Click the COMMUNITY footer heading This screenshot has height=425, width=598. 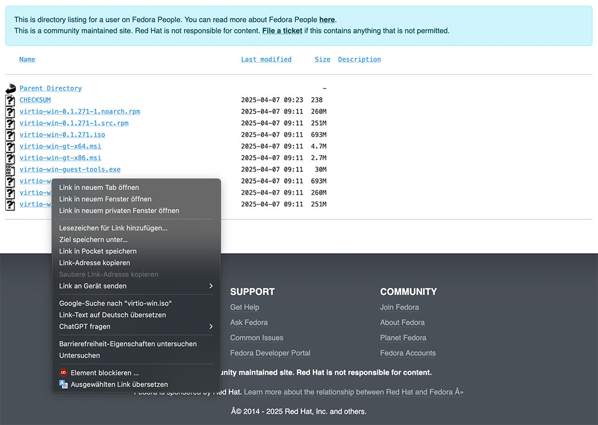coord(408,292)
